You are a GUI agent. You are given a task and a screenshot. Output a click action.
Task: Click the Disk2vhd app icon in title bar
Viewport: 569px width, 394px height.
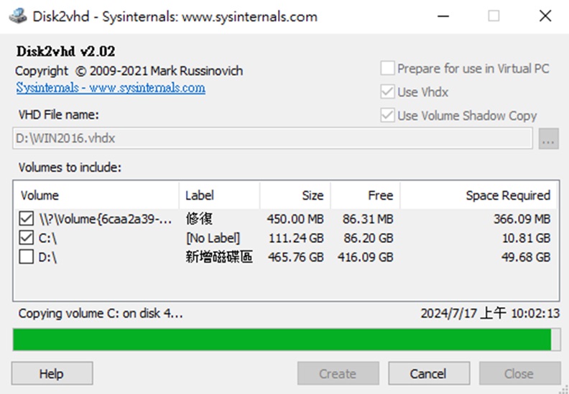[x=17, y=17]
